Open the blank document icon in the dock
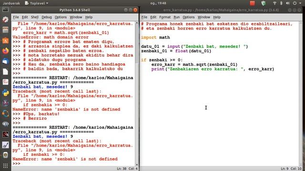This screenshot has height=171, width=305. click(5, 72)
